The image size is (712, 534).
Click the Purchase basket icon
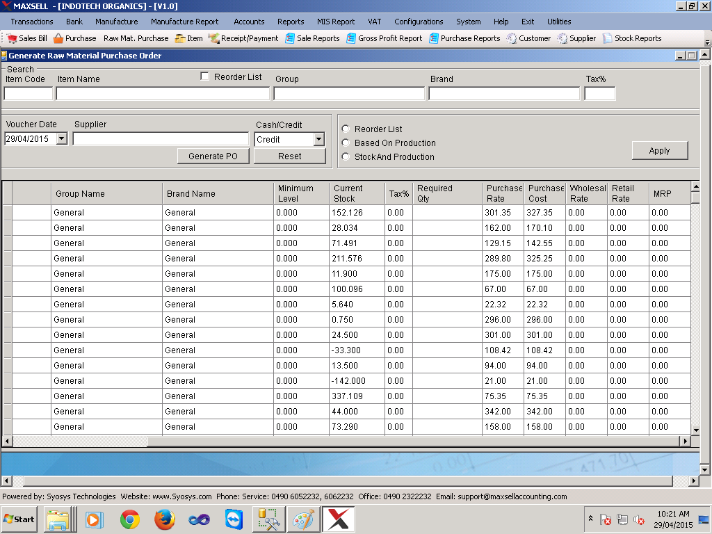(x=58, y=39)
